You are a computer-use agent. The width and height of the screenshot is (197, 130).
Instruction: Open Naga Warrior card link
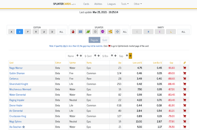pos(16,68)
